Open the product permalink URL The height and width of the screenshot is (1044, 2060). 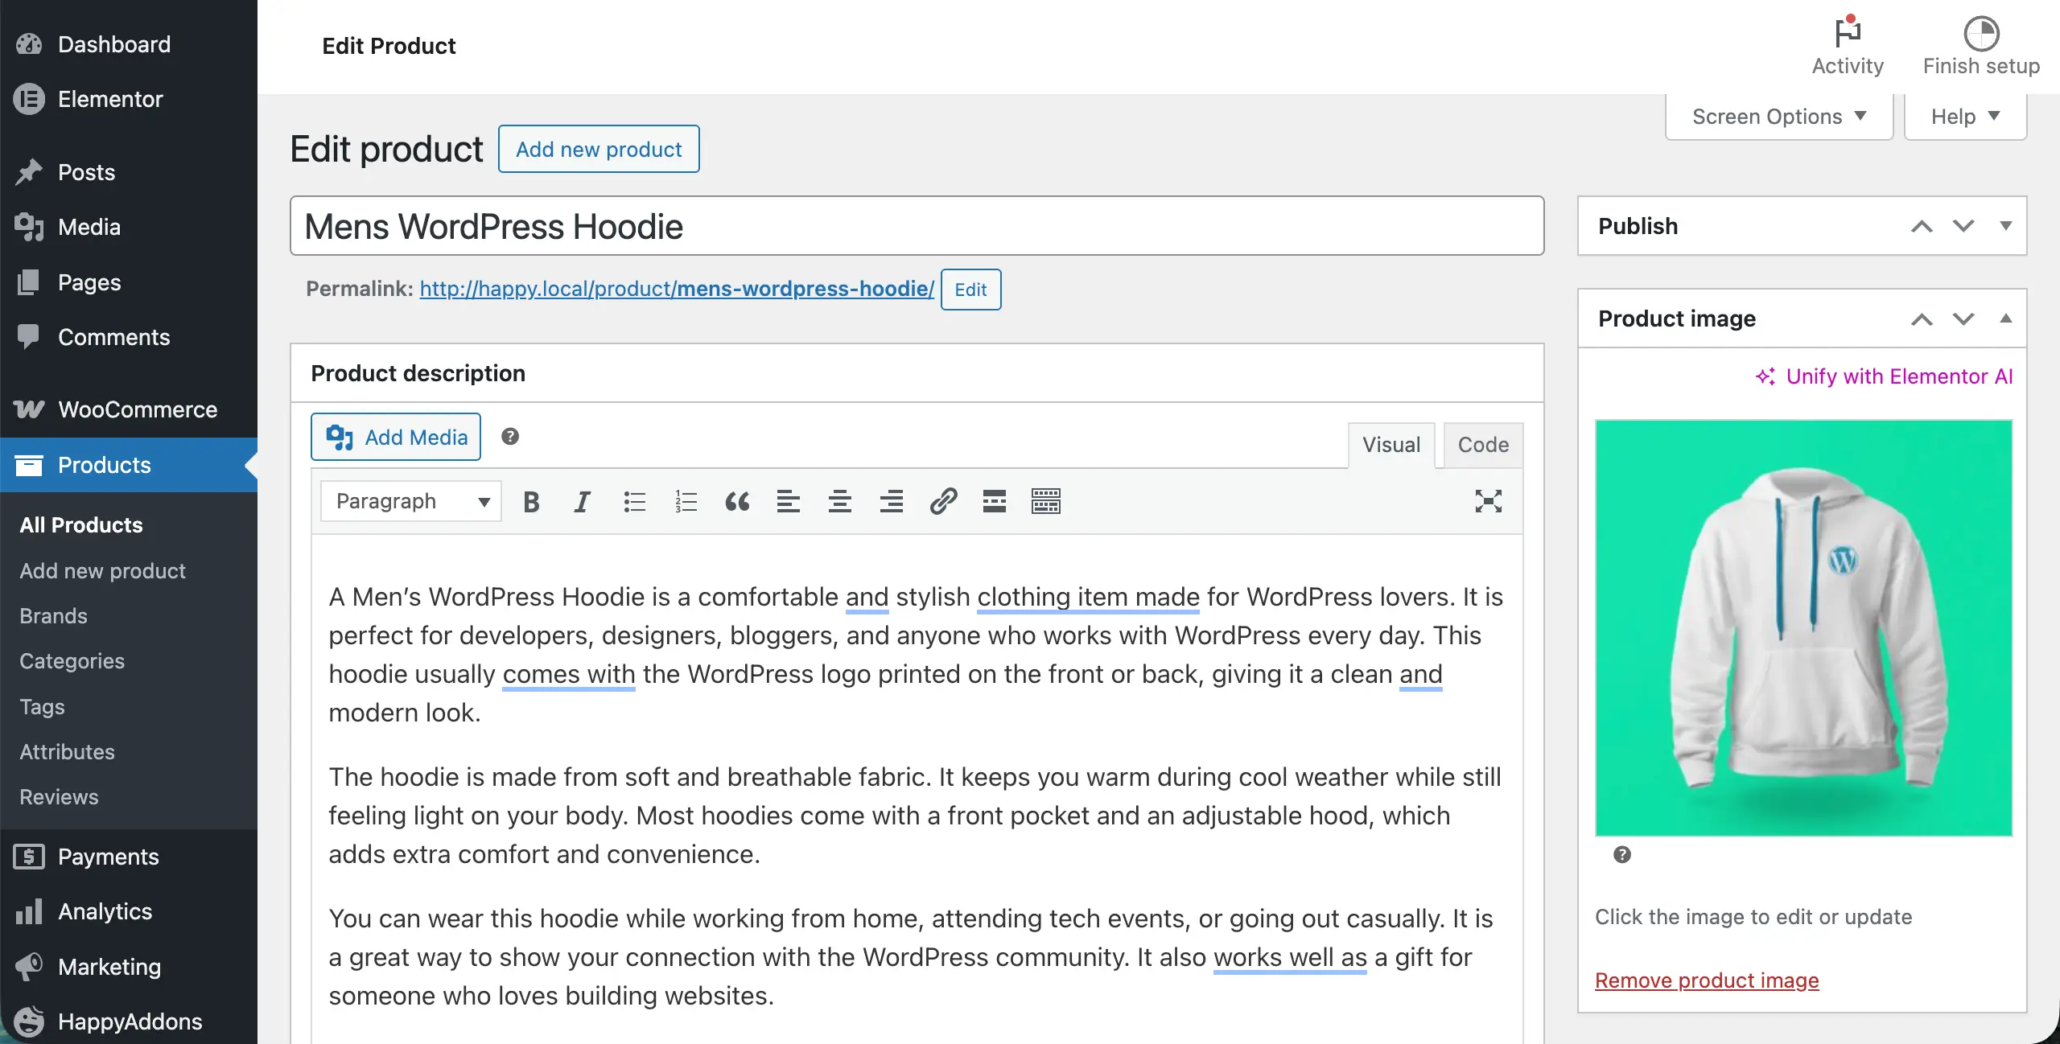[x=677, y=289]
